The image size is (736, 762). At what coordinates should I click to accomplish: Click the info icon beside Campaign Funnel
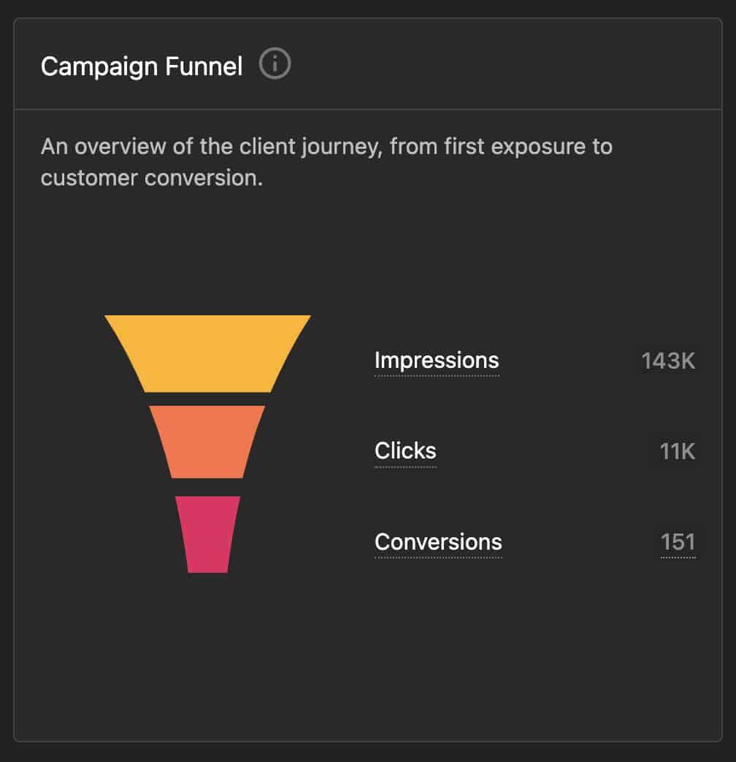[275, 65]
